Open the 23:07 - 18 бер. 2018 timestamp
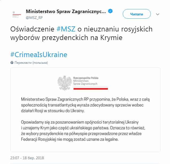This screenshot has height=164, width=170. tap(27, 158)
